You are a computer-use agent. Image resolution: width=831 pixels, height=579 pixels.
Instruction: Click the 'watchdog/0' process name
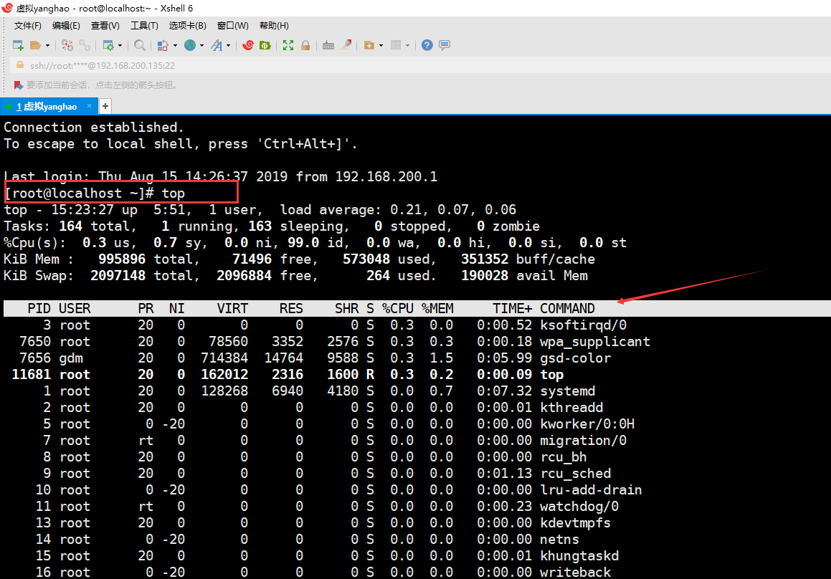[x=579, y=507]
